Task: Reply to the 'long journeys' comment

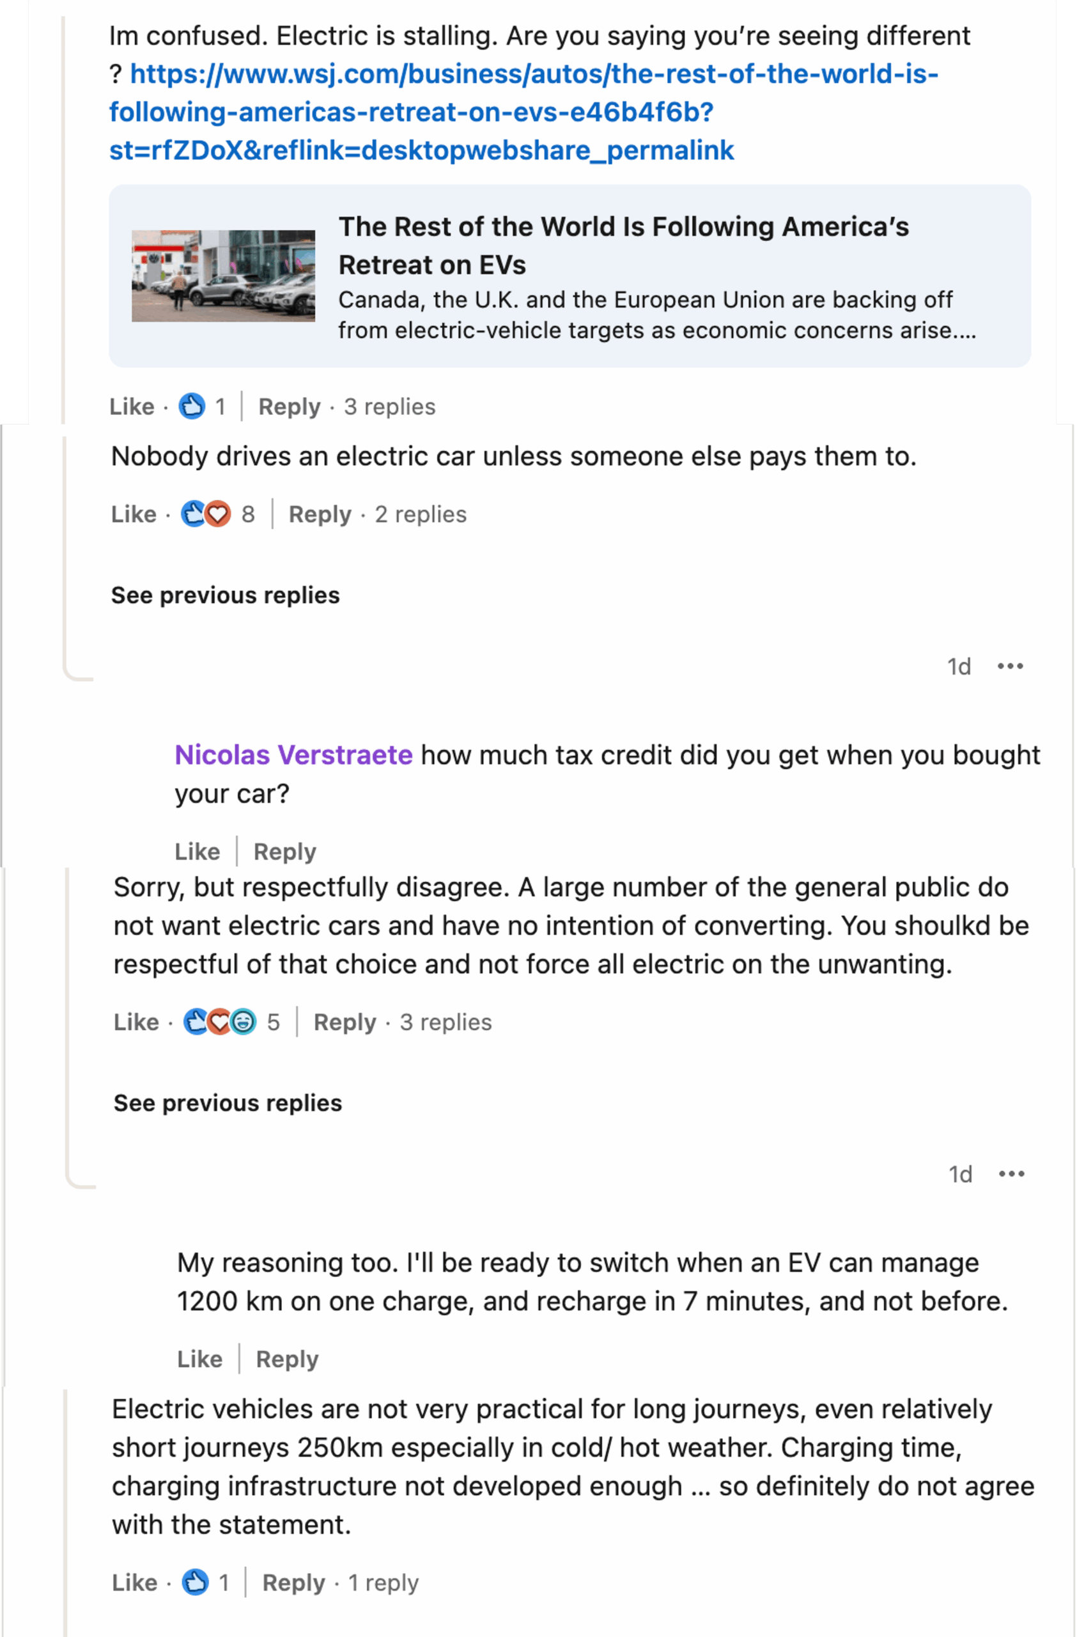Action: click(293, 1582)
